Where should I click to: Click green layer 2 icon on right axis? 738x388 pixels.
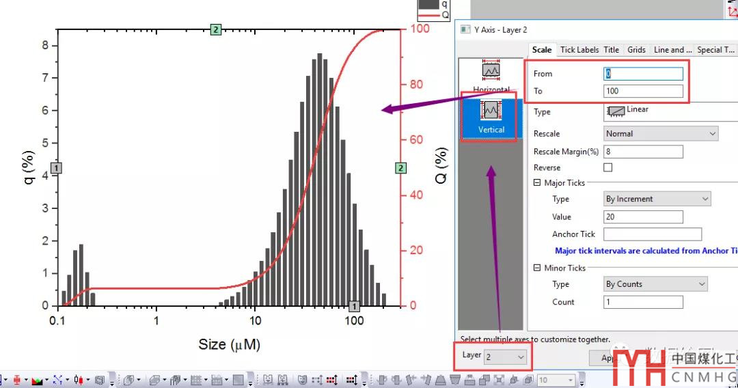pos(400,168)
